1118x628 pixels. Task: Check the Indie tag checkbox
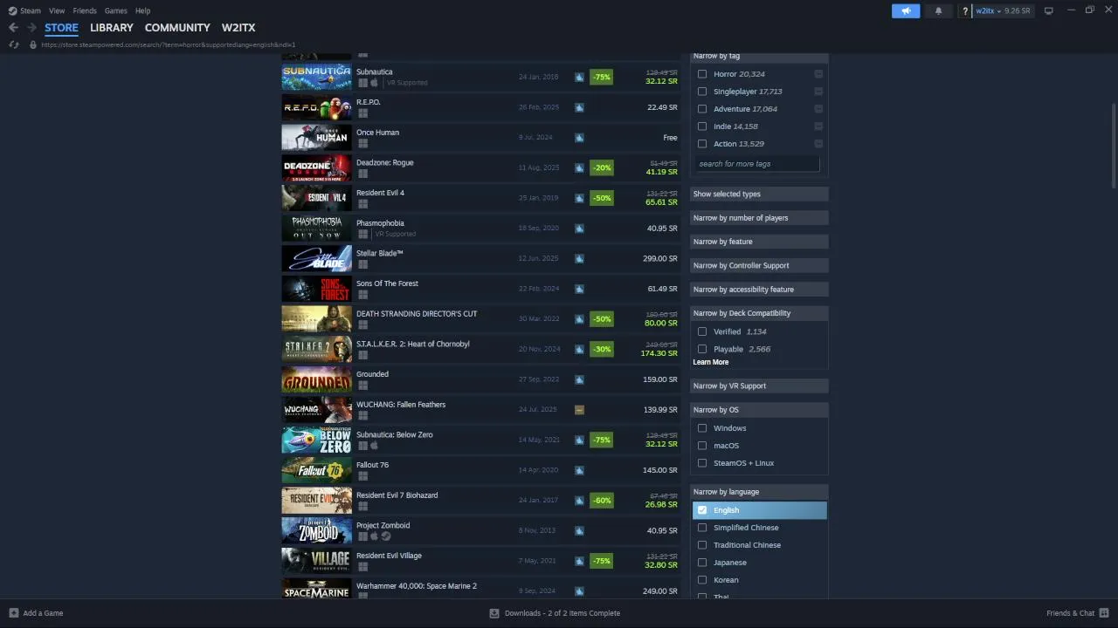[x=702, y=126]
